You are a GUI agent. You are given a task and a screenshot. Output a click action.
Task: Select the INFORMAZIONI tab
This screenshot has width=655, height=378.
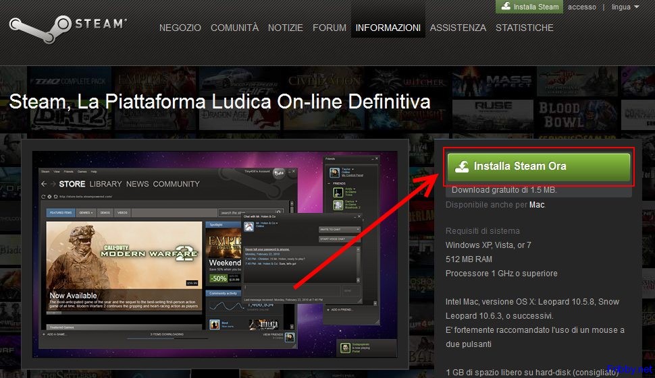(x=388, y=28)
